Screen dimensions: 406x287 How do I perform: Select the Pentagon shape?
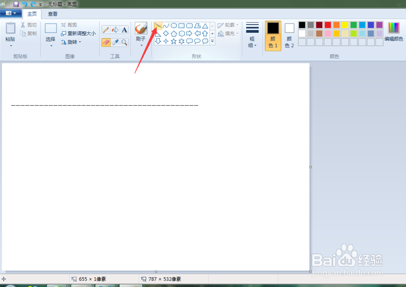click(x=174, y=33)
